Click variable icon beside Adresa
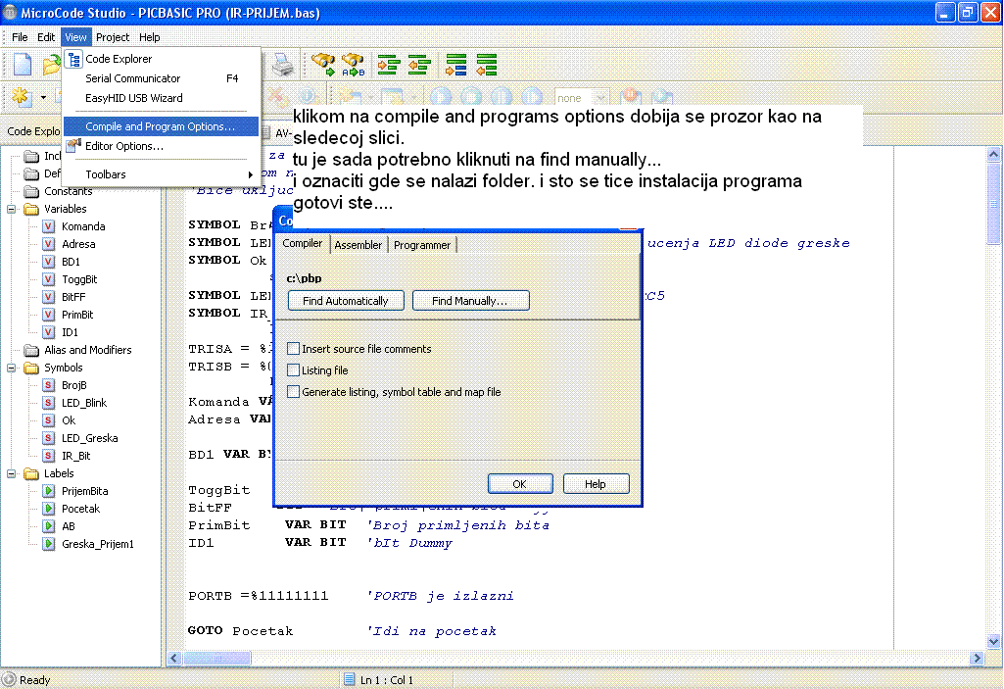The height and width of the screenshot is (689, 1004). click(x=48, y=244)
